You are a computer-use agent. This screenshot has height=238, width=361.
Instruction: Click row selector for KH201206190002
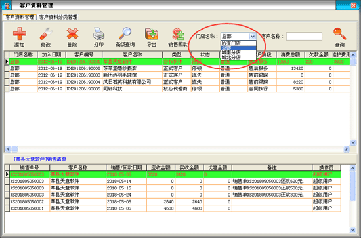click(x=7, y=69)
